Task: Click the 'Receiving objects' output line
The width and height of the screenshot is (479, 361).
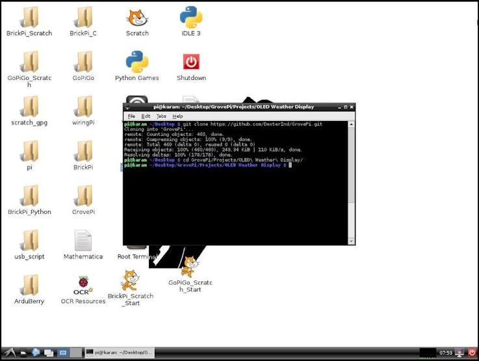Action: click(213, 150)
